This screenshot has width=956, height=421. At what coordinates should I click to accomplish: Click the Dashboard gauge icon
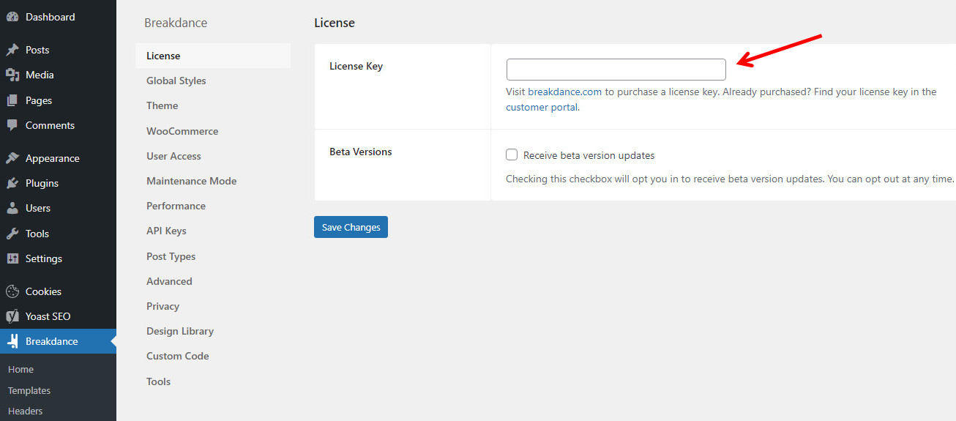[x=12, y=17]
